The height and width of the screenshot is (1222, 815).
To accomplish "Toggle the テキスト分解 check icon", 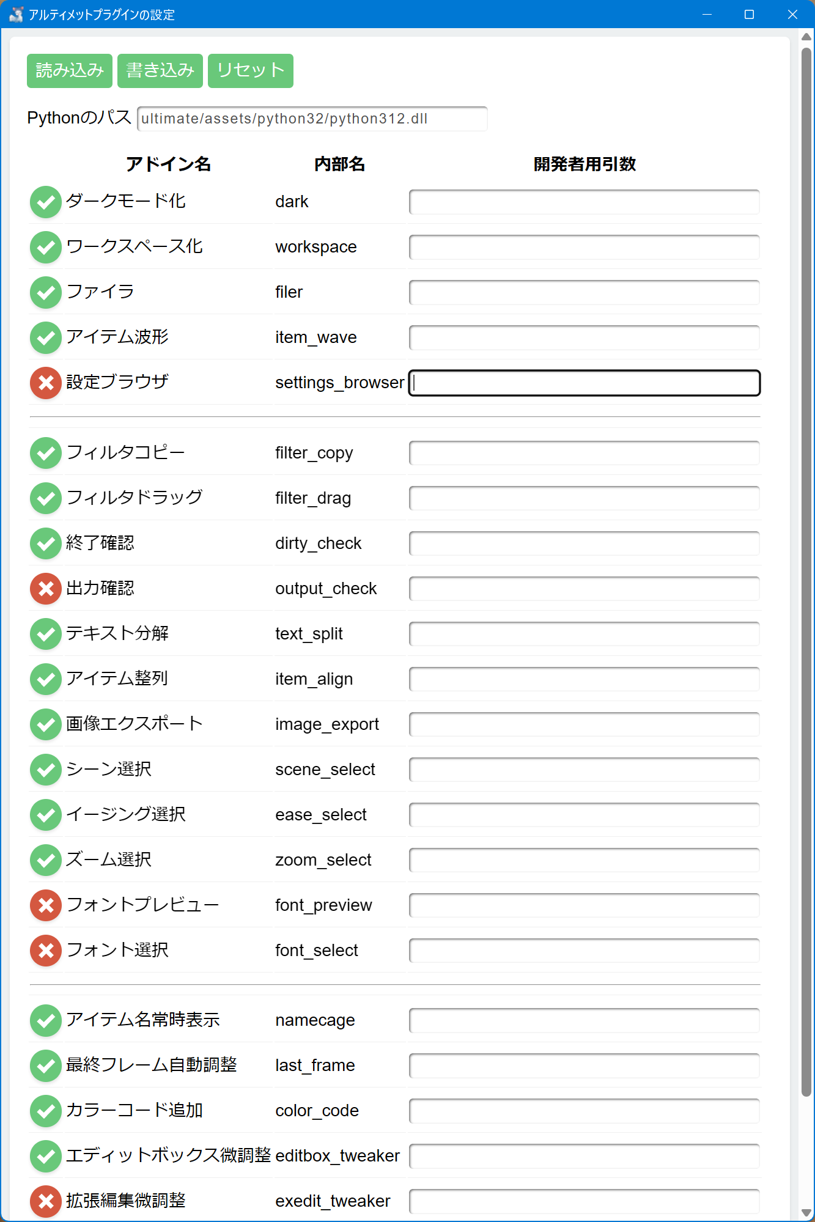I will pos(46,634).
